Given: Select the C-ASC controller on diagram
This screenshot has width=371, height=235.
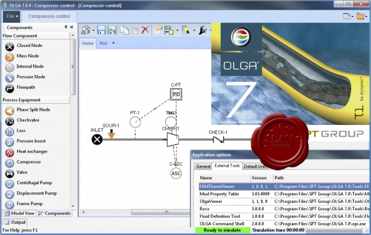Looking at the screenshot, I should pos(176,174).
